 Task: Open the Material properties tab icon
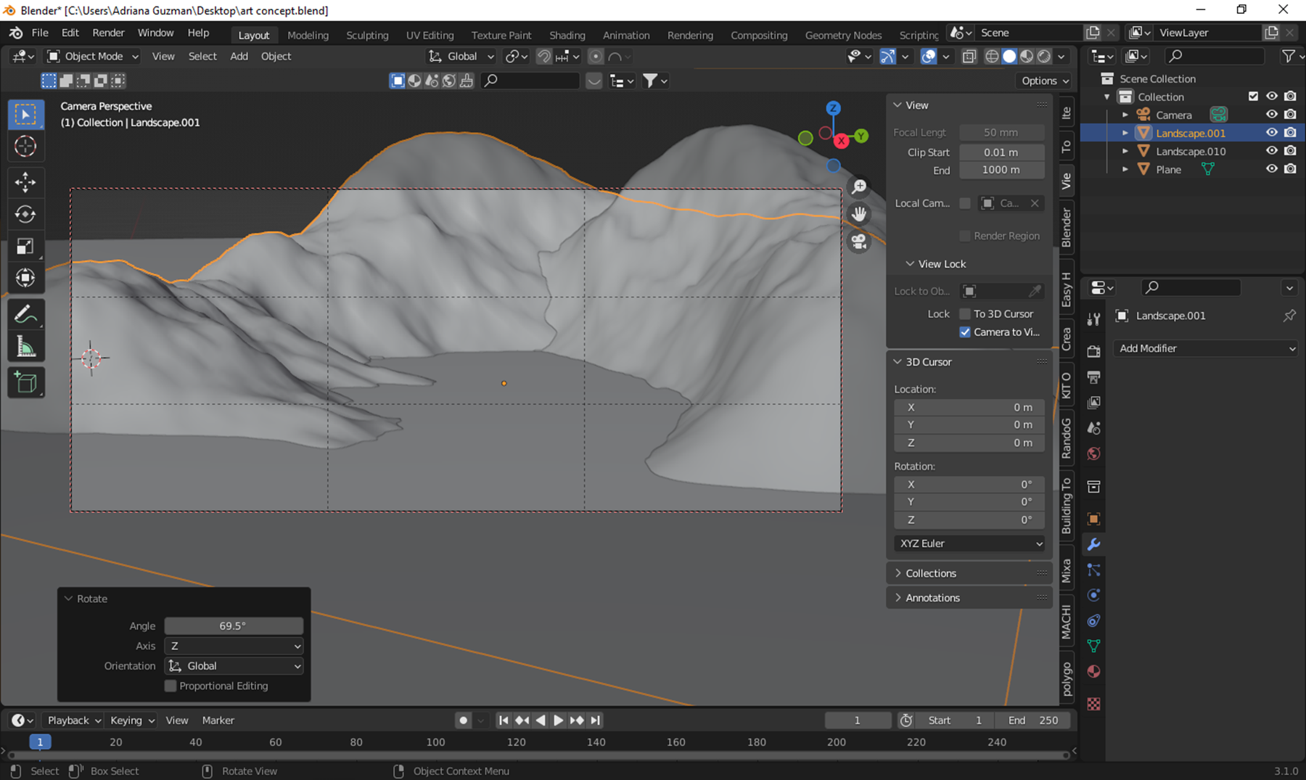click(1093, 671)
